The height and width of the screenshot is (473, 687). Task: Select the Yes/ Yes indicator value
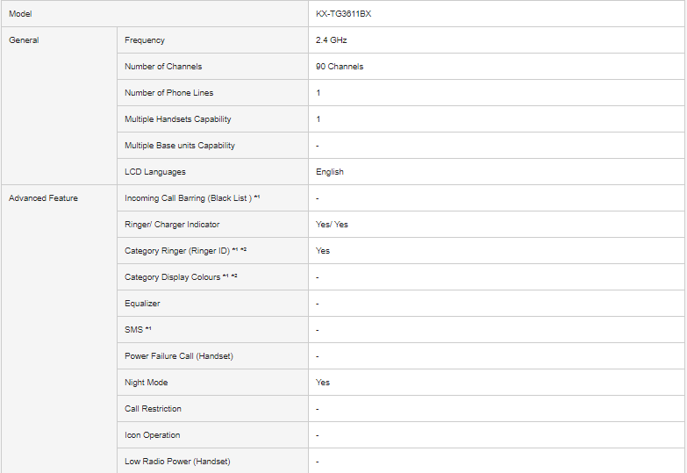pos(332,225)
